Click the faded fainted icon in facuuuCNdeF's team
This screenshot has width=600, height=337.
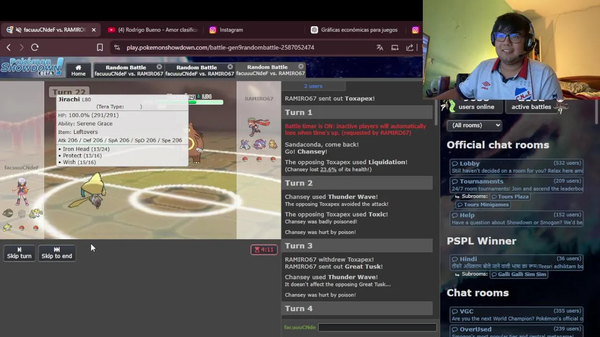(22, 213)
